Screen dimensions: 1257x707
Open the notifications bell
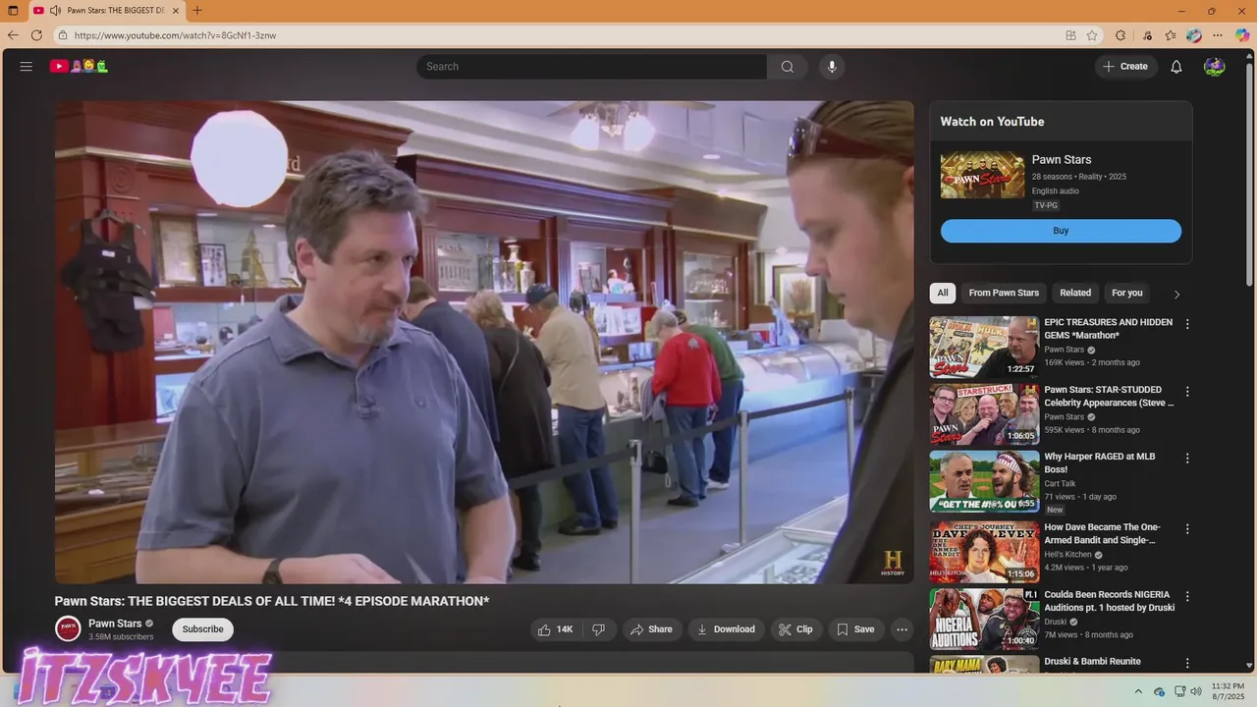(1176, 67)
